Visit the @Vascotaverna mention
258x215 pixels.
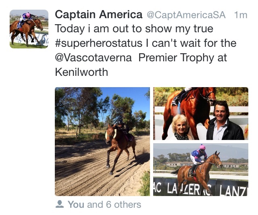93,57
